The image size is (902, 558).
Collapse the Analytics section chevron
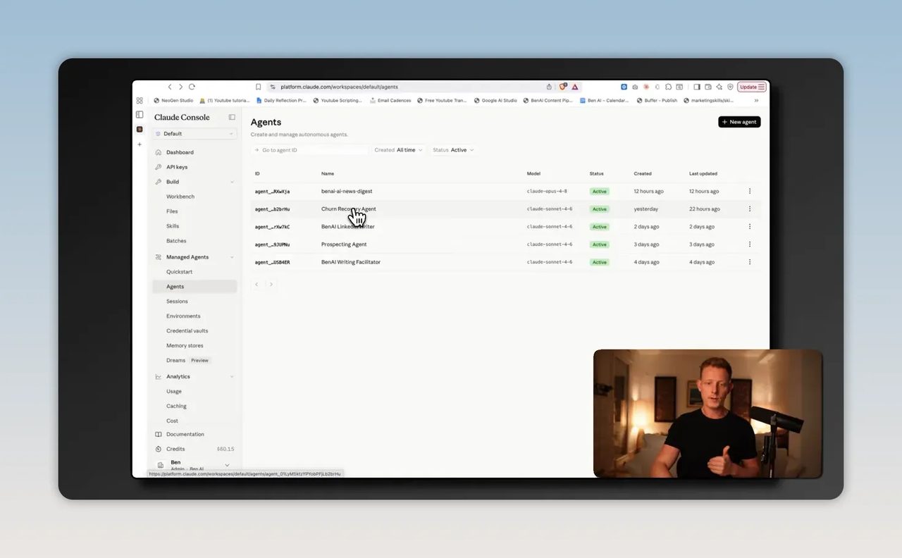[232, 377]
